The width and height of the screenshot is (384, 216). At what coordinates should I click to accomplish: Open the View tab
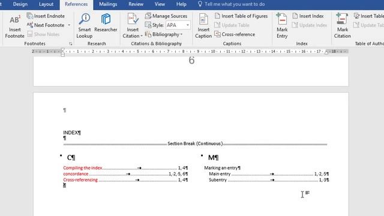[x=160, y=4]
